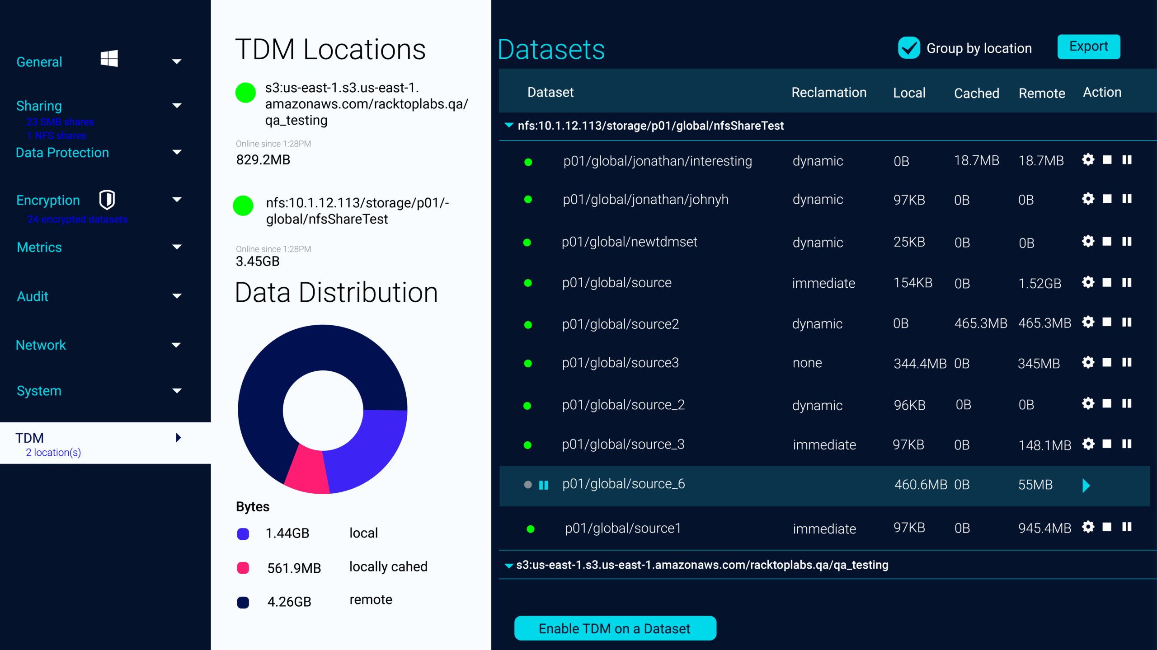Open the Metrics section
The image size is (1157, 650).
click(39, 248)
